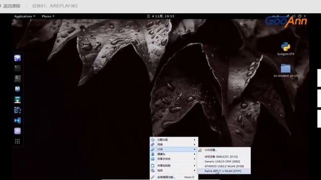Choose 安装增强功能 (Host+D) menu entry
Image resolution: width=321 pixels, height=180 pixels.
[174, 177]
